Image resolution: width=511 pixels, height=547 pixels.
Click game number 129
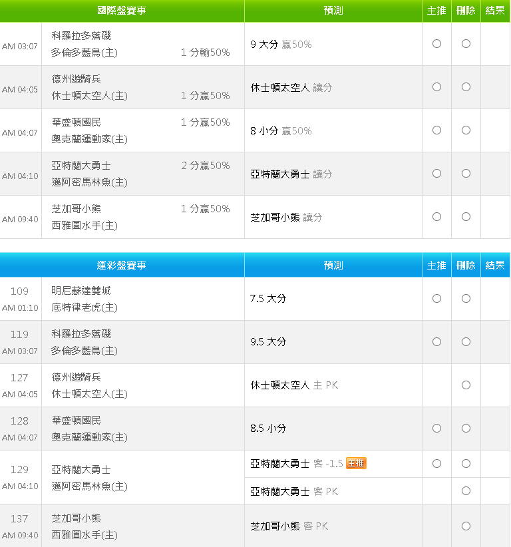coord(19,470)
